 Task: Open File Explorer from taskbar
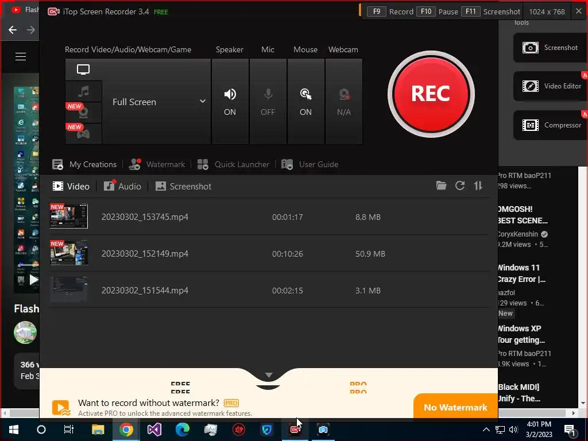pos(98,430)
